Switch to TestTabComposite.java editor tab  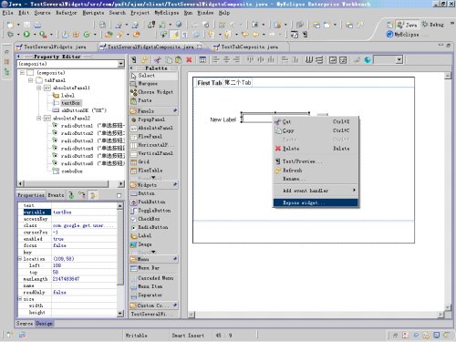click(249, 47)
